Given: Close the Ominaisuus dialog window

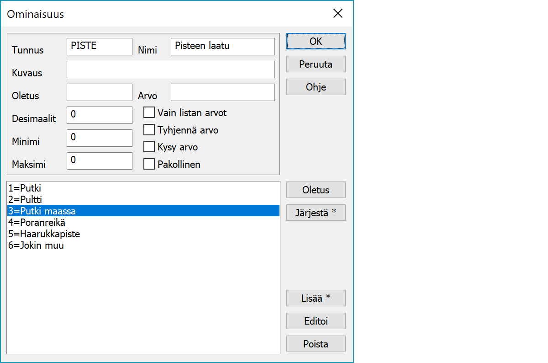Looking at the screenshot, I should pyautogui.click(x=338, y=14).
